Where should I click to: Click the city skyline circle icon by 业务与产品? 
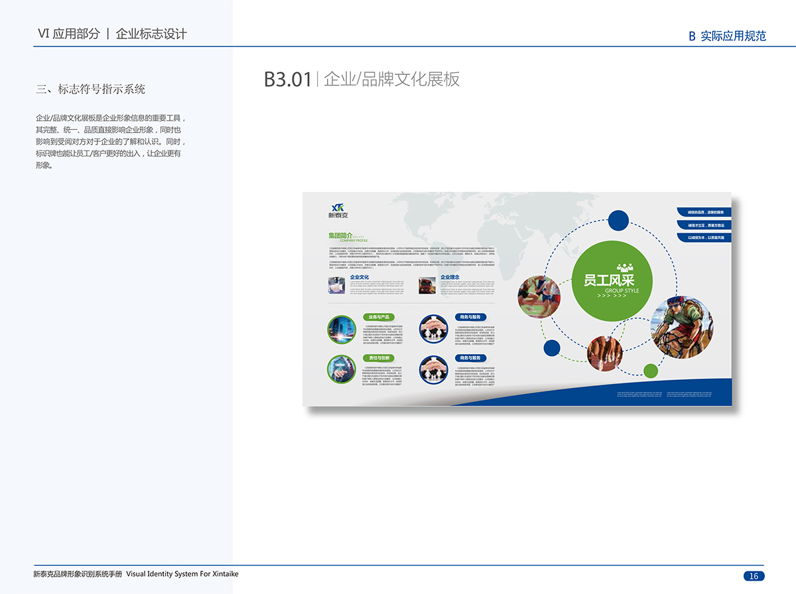(x=342, y=329)
